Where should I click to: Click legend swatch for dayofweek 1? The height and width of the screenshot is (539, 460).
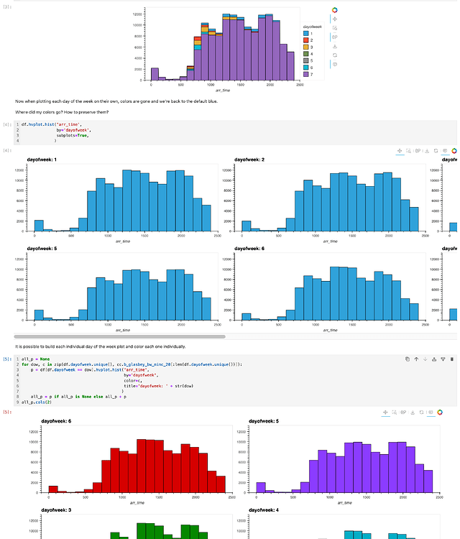305,33
